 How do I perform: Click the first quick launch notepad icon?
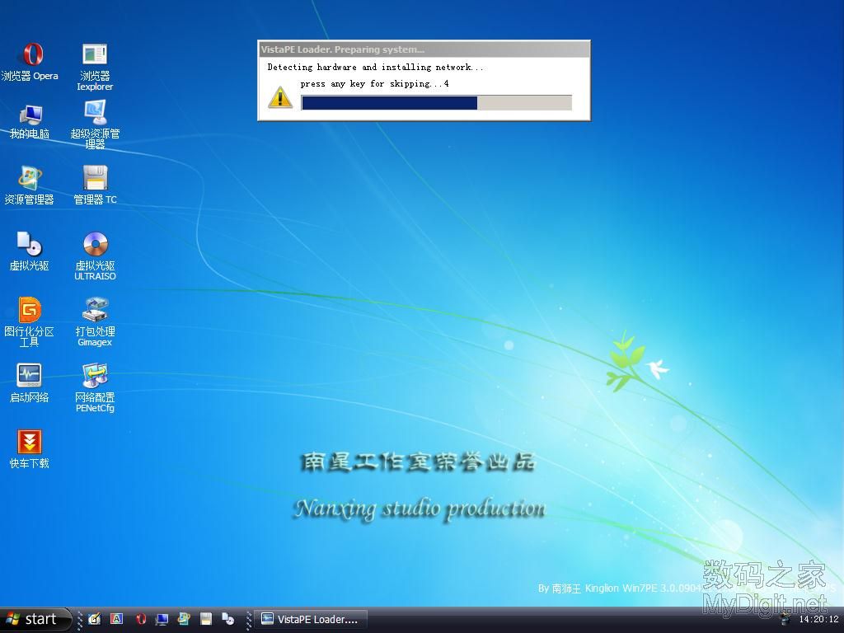click(x=94, y=620)
